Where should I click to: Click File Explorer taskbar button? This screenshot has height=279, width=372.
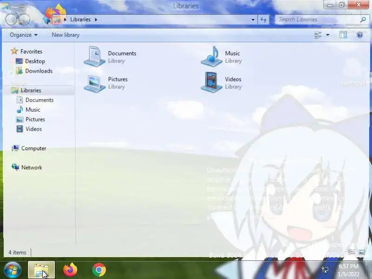click(x=41, y=270)
